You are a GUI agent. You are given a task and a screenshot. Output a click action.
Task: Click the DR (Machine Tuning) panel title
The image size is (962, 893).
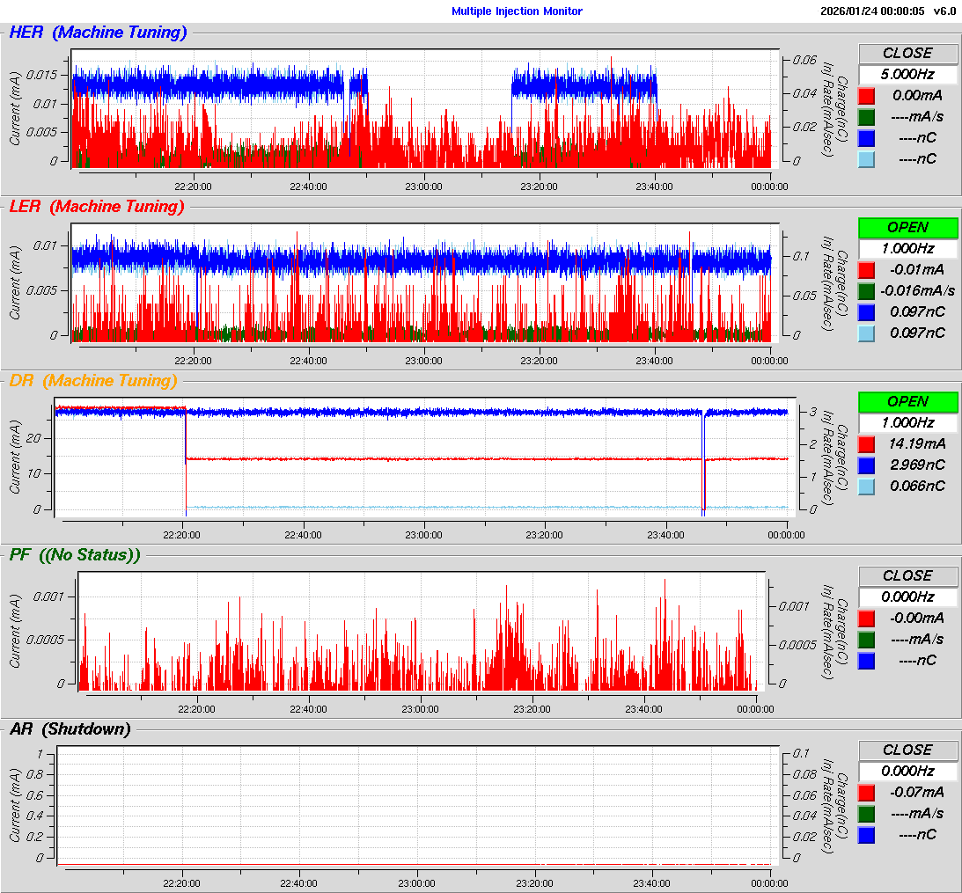(x=92, y=381)
